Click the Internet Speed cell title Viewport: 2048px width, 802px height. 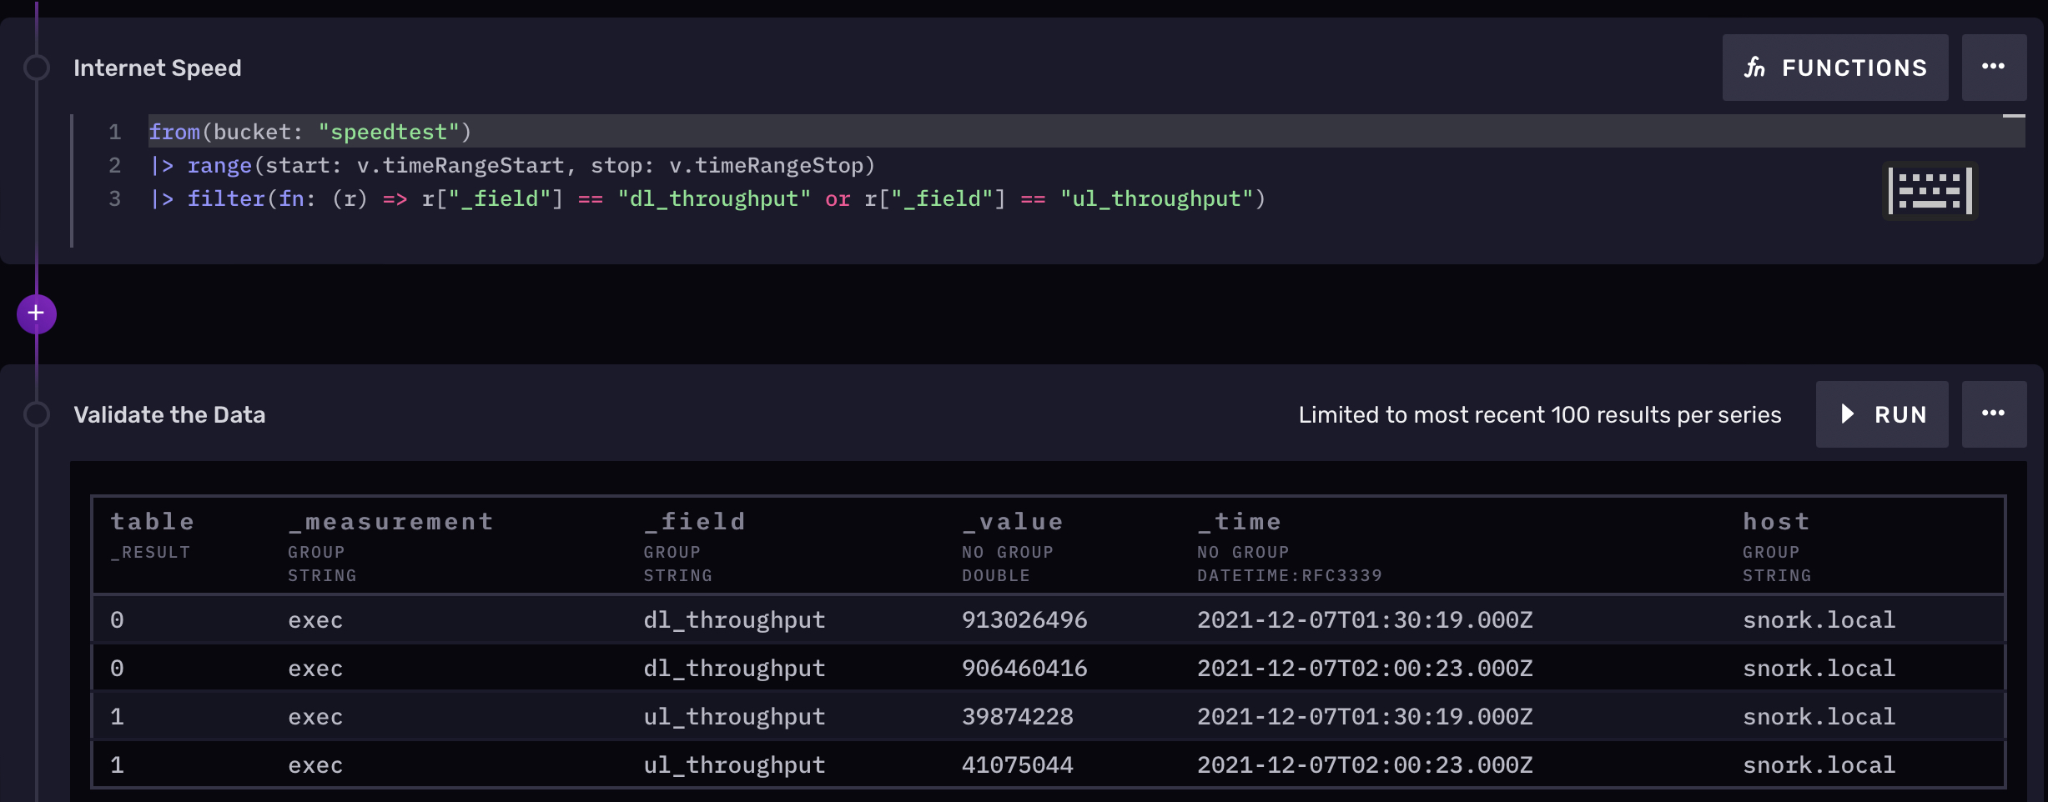tap(157, 68)
